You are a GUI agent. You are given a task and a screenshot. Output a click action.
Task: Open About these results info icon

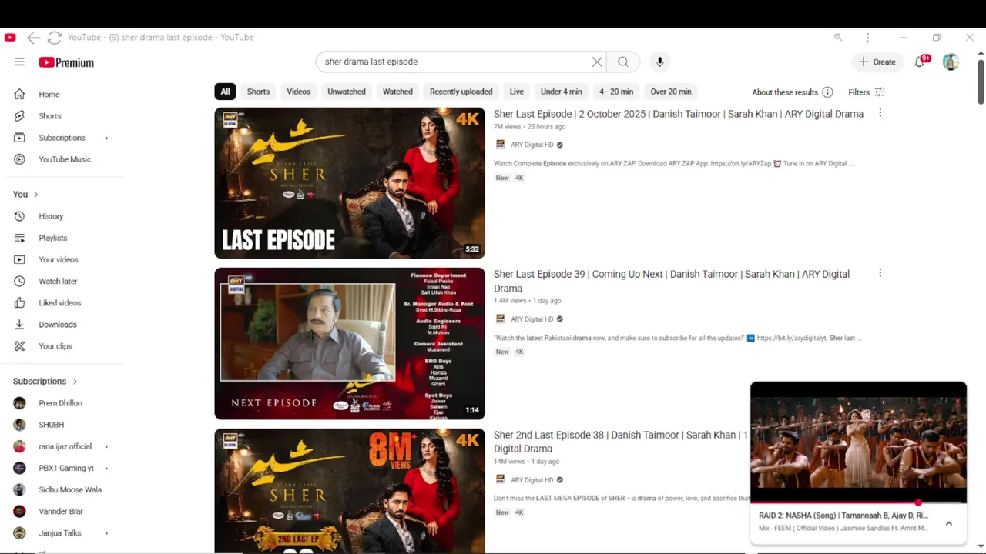(827, 92)
